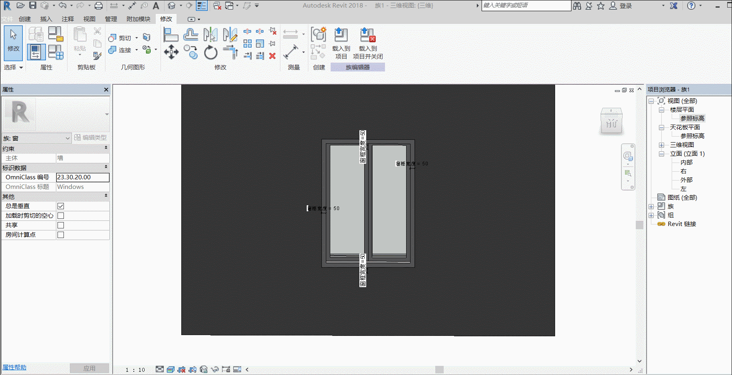Click the 属性帮助 link
732x375 pixels.
point(14,367)
